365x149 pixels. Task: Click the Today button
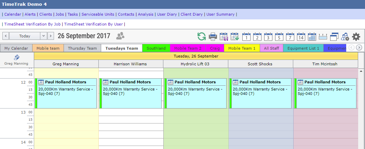(x=25, y=36)
